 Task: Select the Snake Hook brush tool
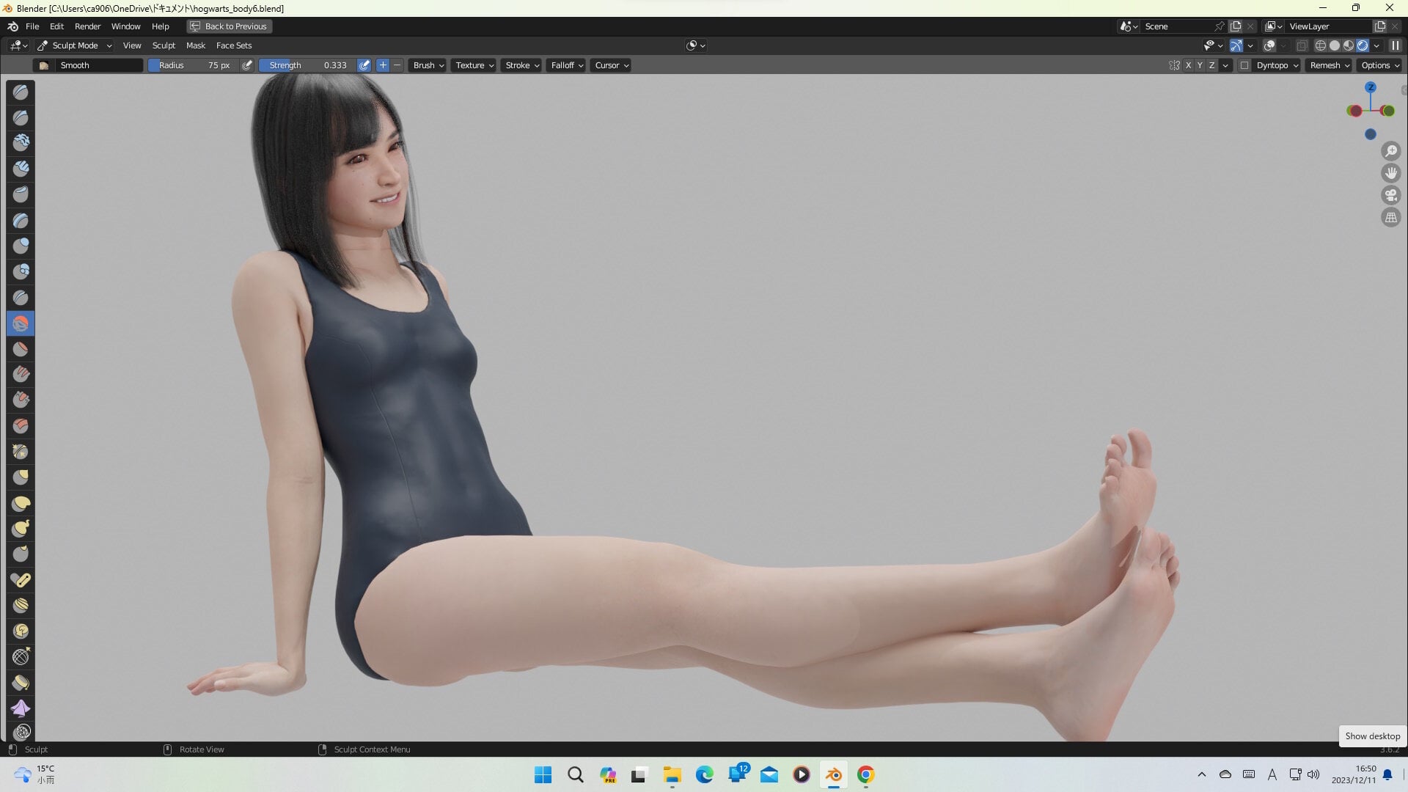[x=21, y=529]
